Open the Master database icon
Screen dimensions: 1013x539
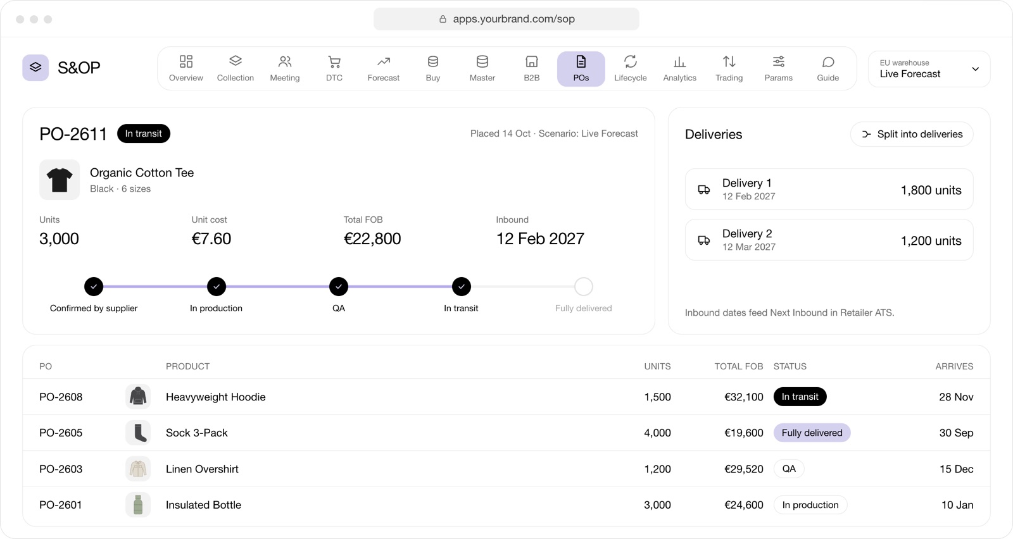point(482,61)
